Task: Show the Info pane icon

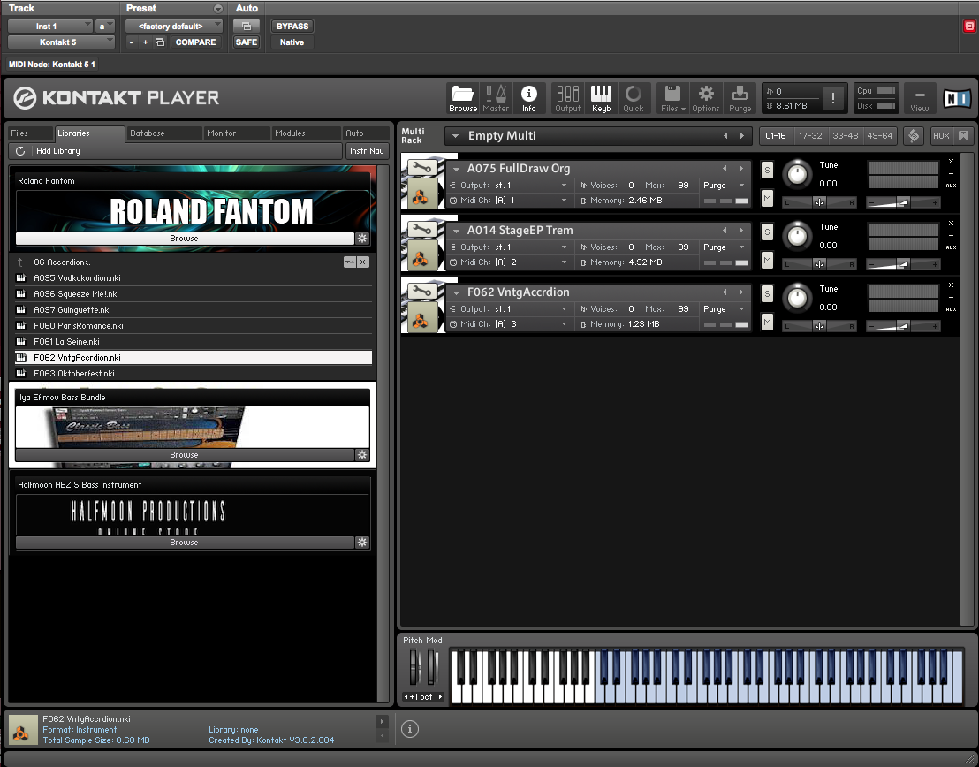Action: pyautogui.click(x=529, y=98)
